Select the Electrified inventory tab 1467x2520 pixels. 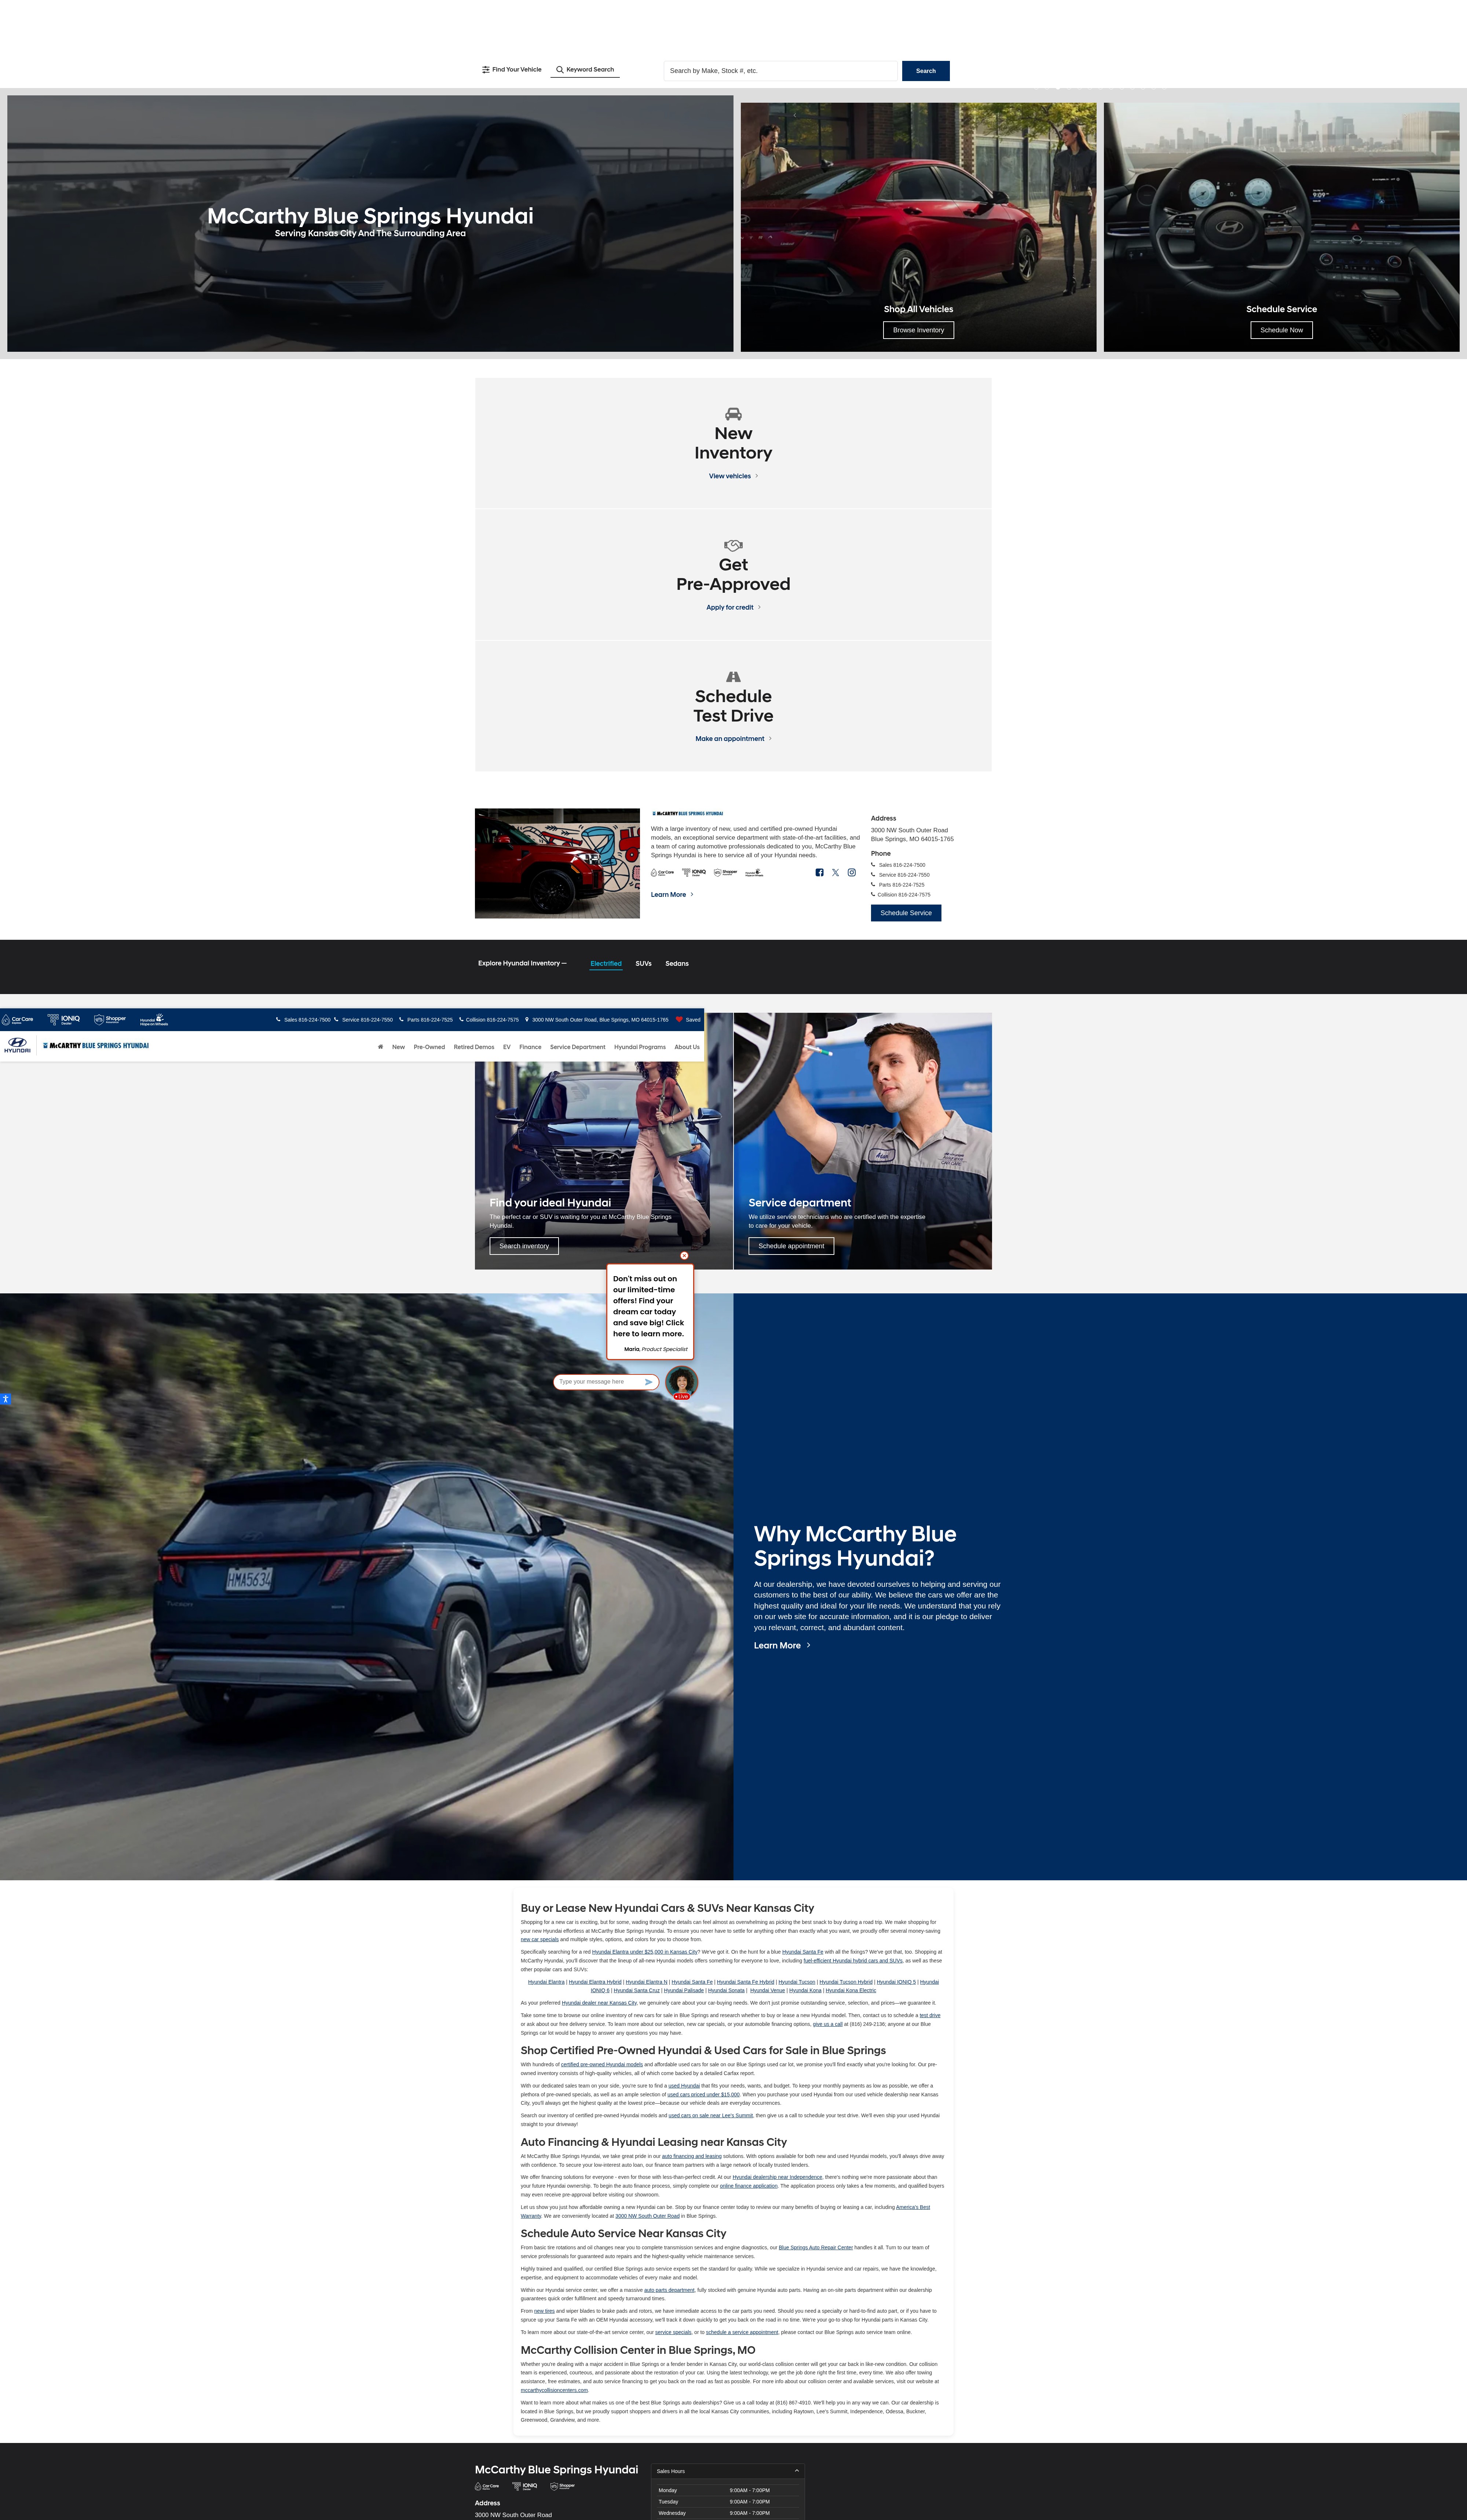pyautogui.click(x=606, y=964)
